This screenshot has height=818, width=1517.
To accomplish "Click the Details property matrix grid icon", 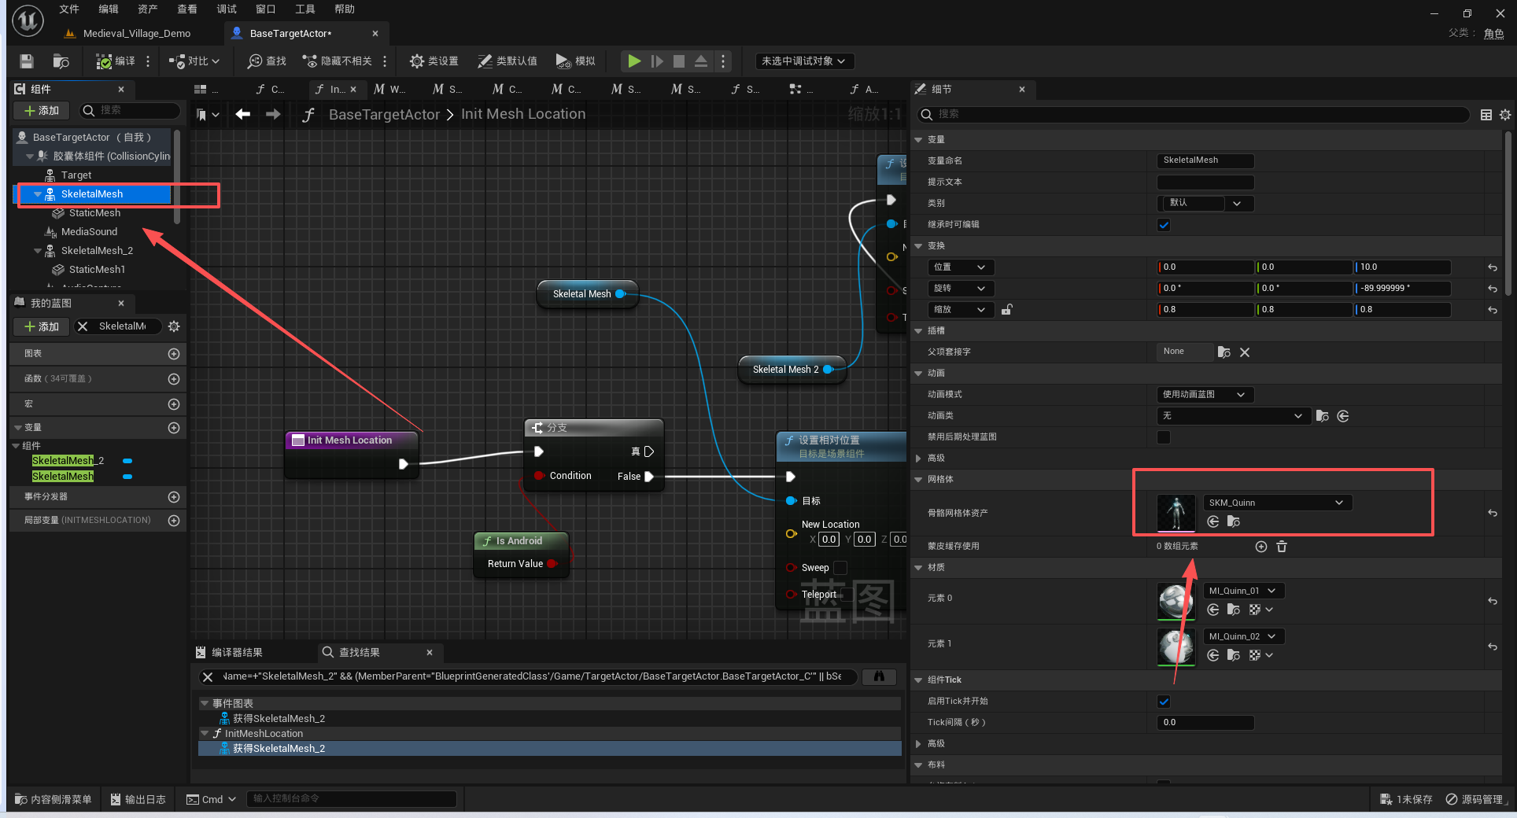I will 1486,115.
